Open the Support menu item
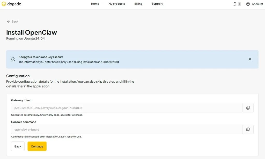The image size is (265, 159). 157,4
